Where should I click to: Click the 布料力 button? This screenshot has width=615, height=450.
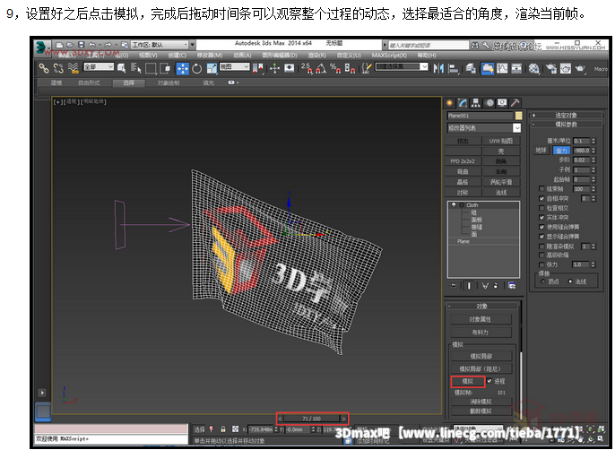481,333
